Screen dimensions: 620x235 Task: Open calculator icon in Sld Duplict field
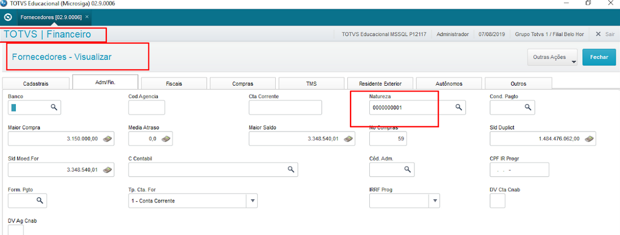(588, 139)
